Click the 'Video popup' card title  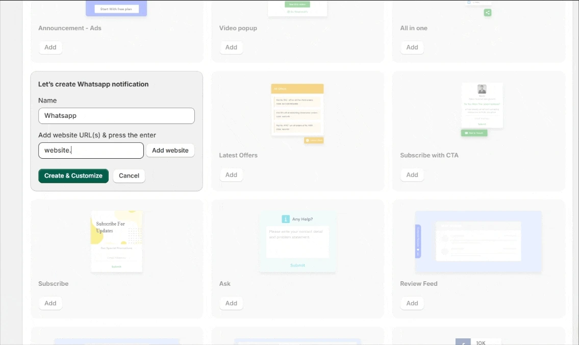point(238,28)
